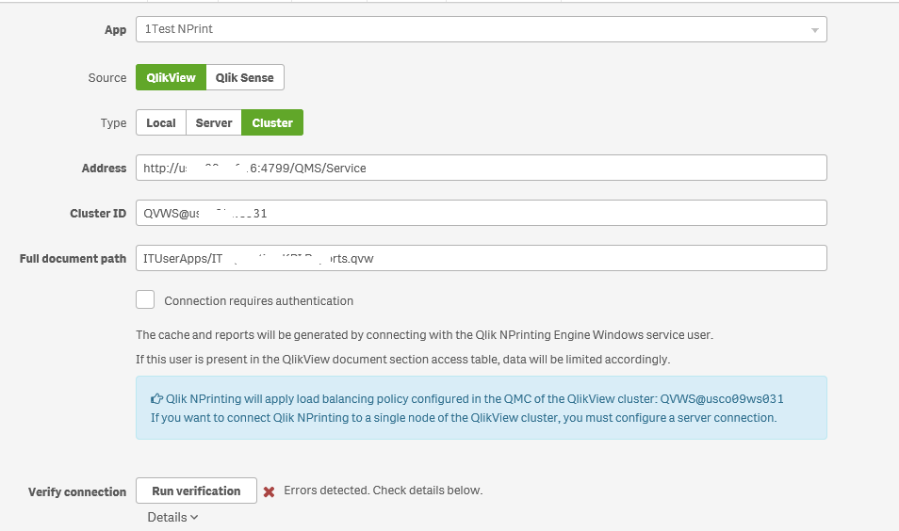
Task: Click into the Address input field
Action: point(481,168)
